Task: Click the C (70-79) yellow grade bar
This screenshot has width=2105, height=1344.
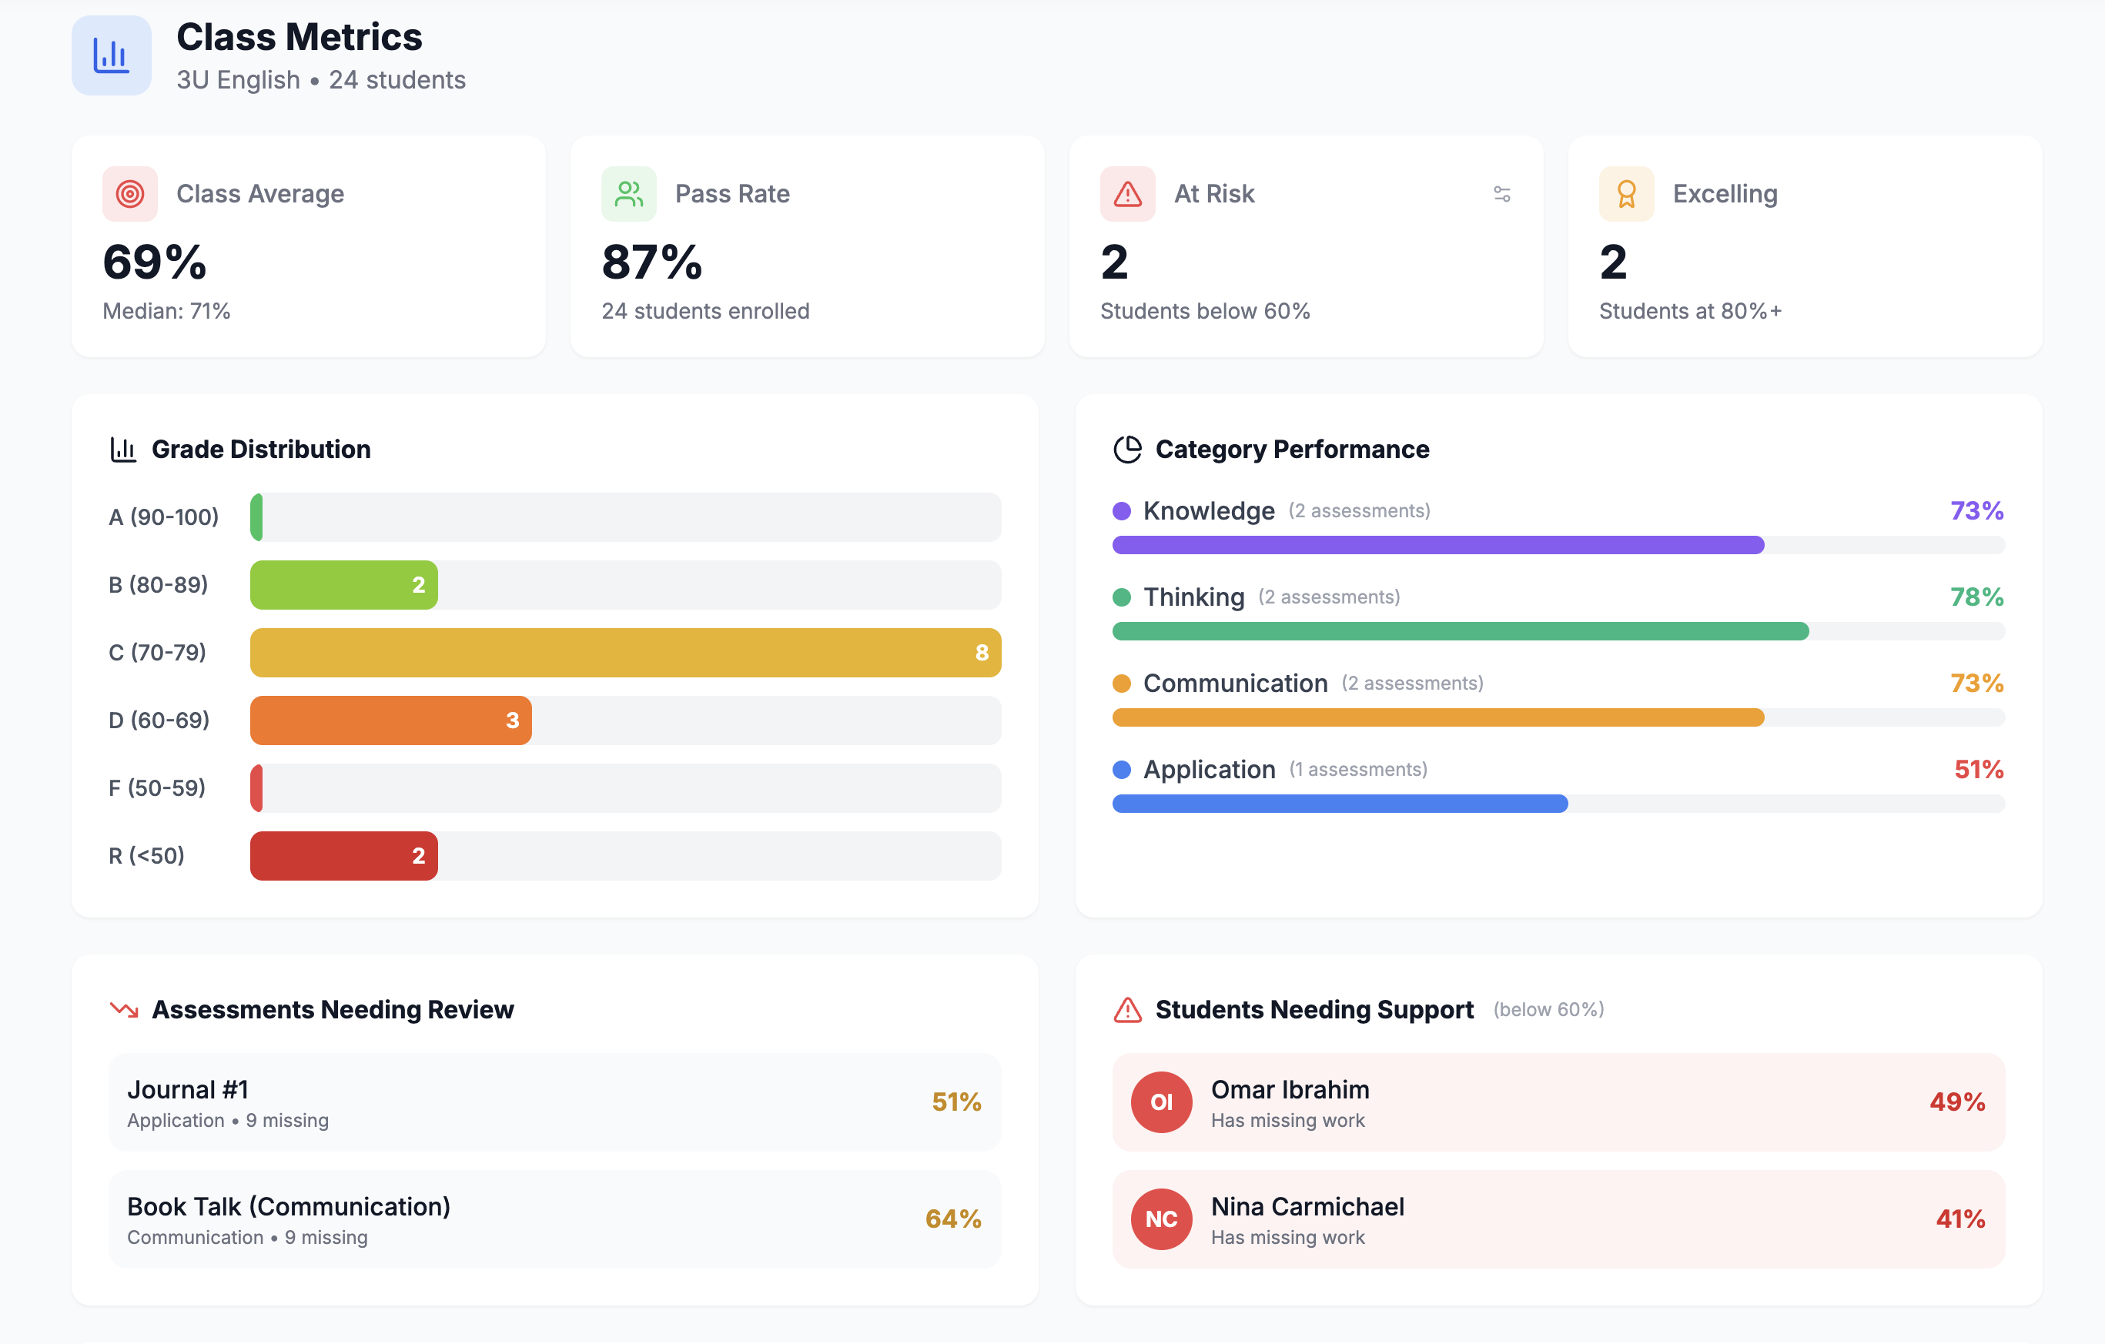Action: (625, 653)
